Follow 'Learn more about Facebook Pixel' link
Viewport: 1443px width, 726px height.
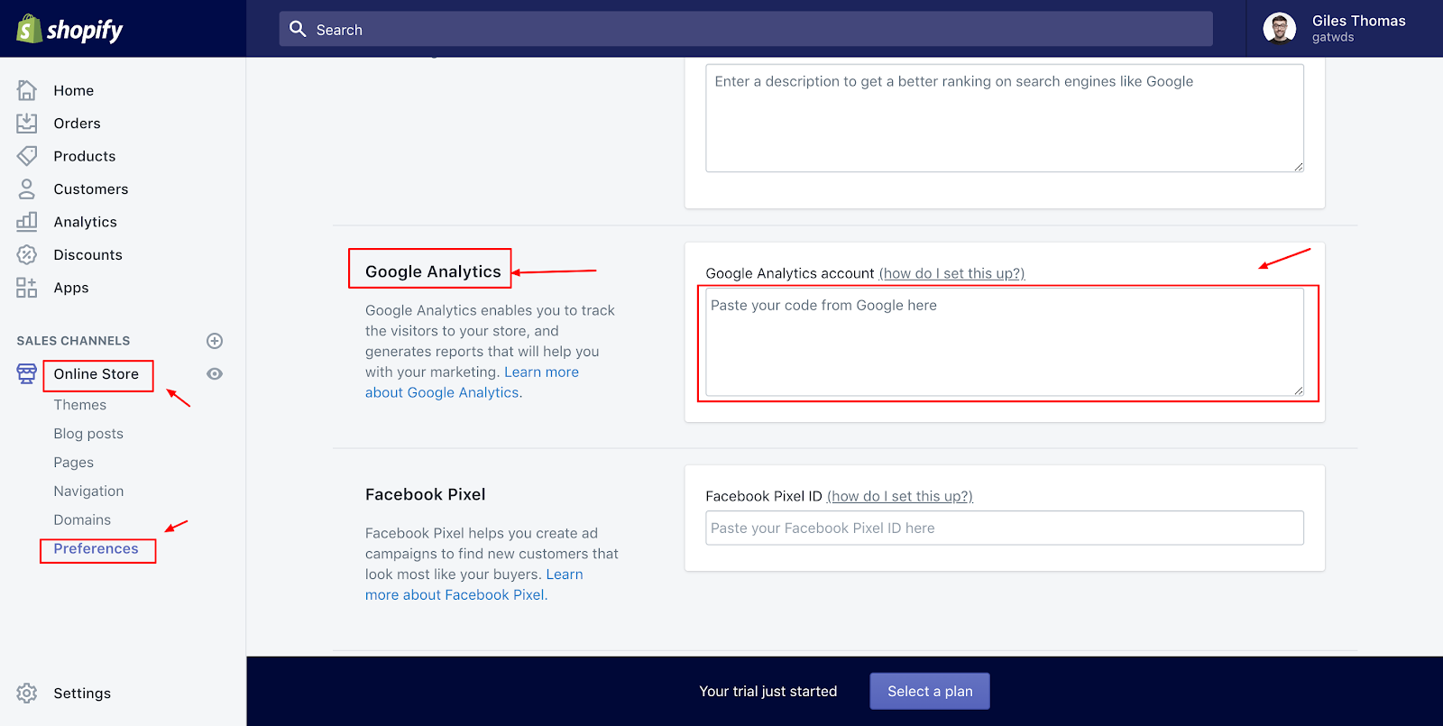(473, 584)
